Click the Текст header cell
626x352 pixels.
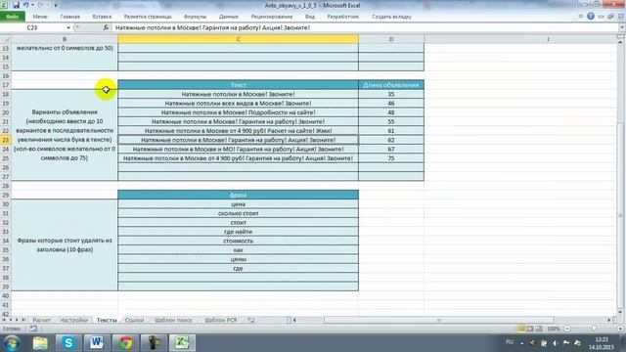pyautogui.click(x=238, y=85)
